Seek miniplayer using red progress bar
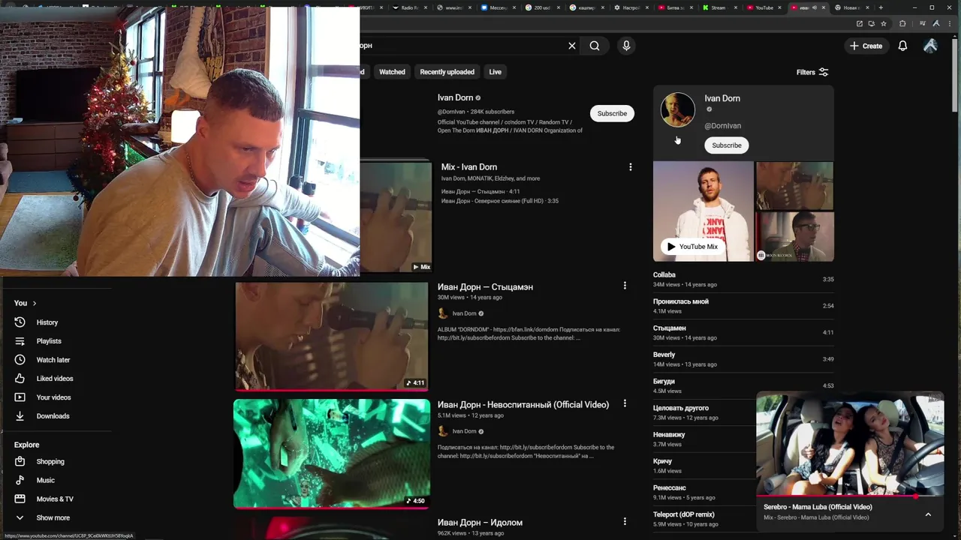The height and width of the screenshot is (540, 961). tap(849, 496)
